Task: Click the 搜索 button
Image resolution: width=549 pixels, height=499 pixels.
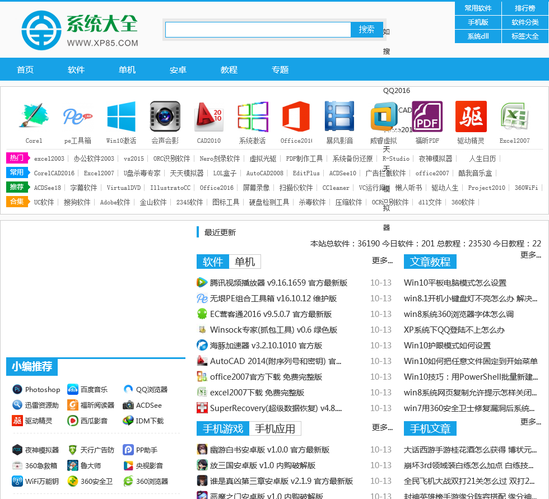Action: 366,29
